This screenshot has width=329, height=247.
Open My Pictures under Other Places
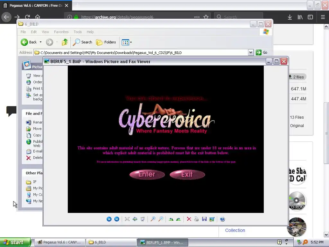pyautogui.click(x=34, y=188)
